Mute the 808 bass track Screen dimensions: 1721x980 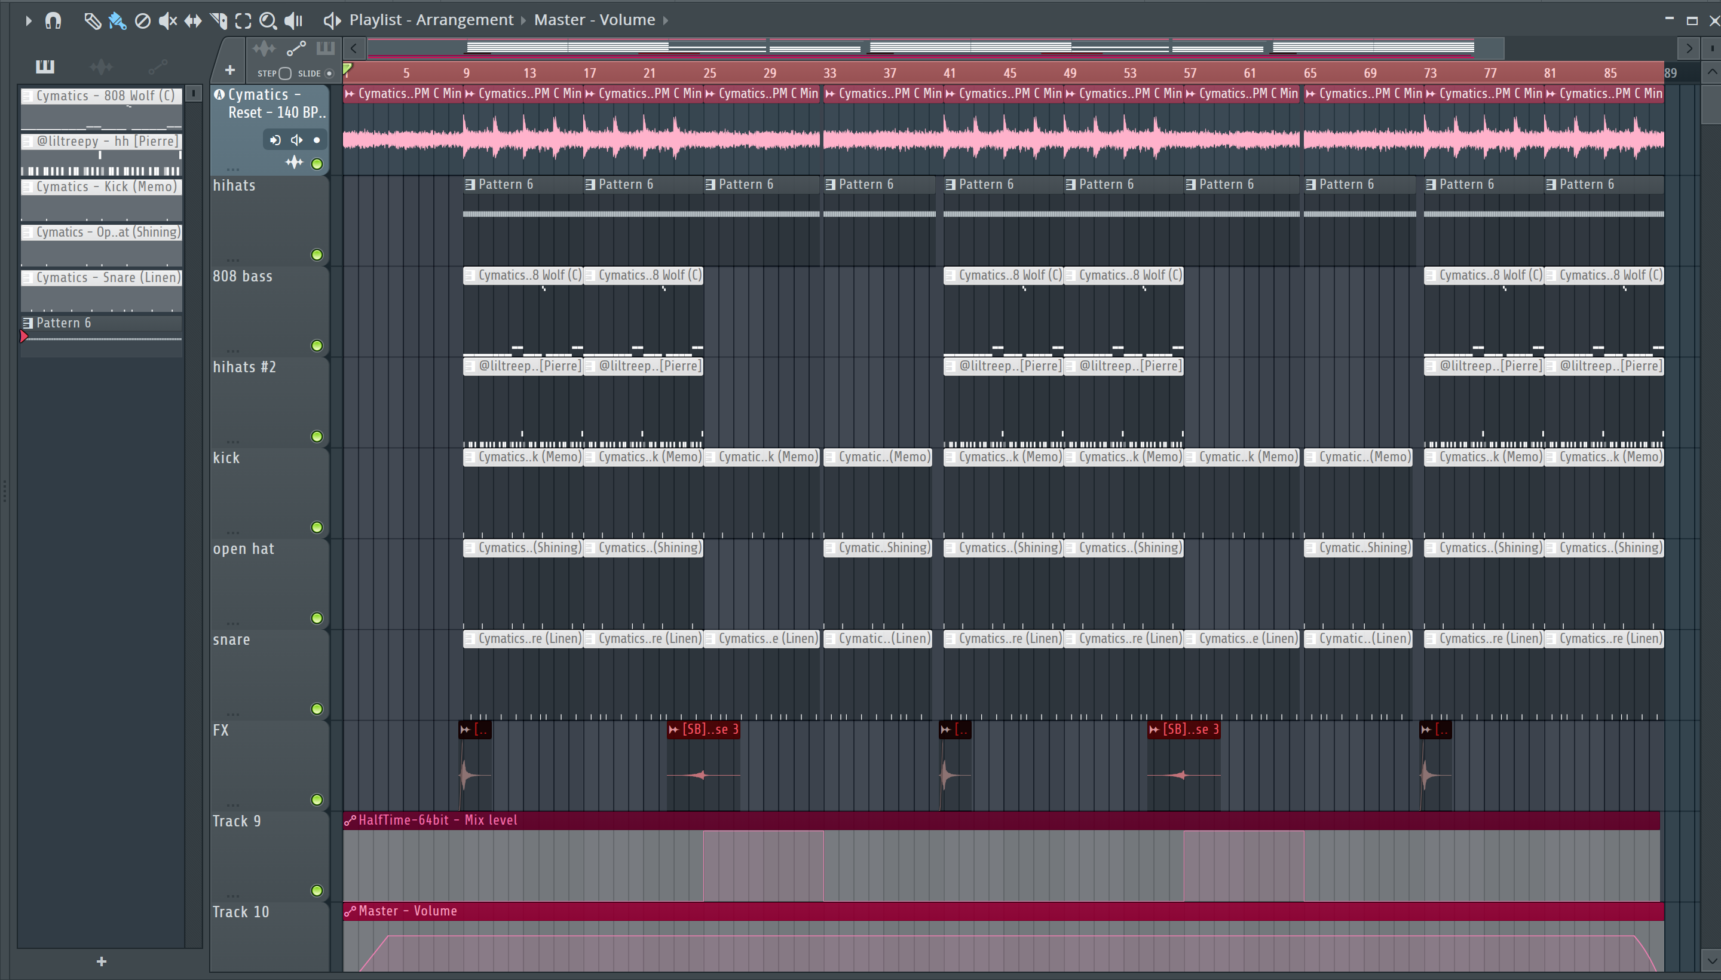tap(317, 345)
